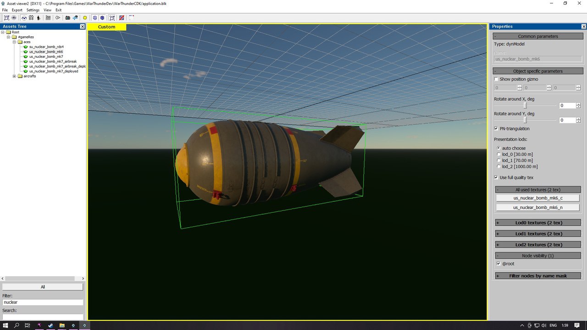587x330 pixels.
Task: Click the blue move-arrows toolbar icon
Action: coord(75,18)
